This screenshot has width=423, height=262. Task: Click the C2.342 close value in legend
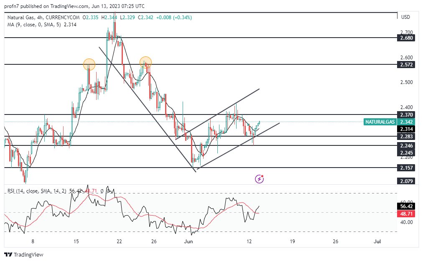coord(145,18)
